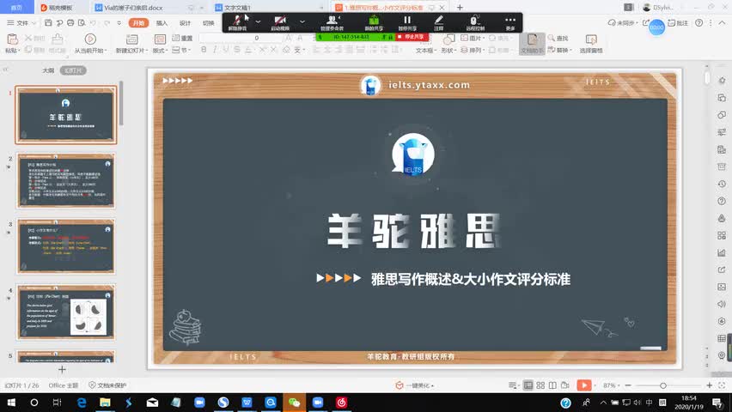This screenshot has height=412, width=732.
Task: Open a new document tab with plus
Action: (460, 8)
